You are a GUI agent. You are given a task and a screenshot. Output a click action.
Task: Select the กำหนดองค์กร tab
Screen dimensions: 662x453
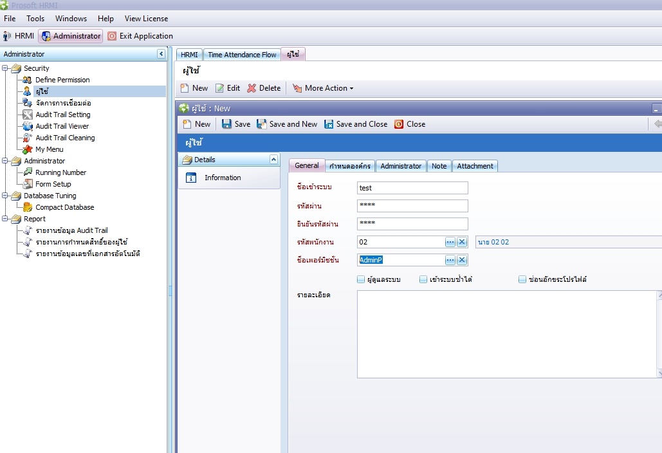coord(349,166)
